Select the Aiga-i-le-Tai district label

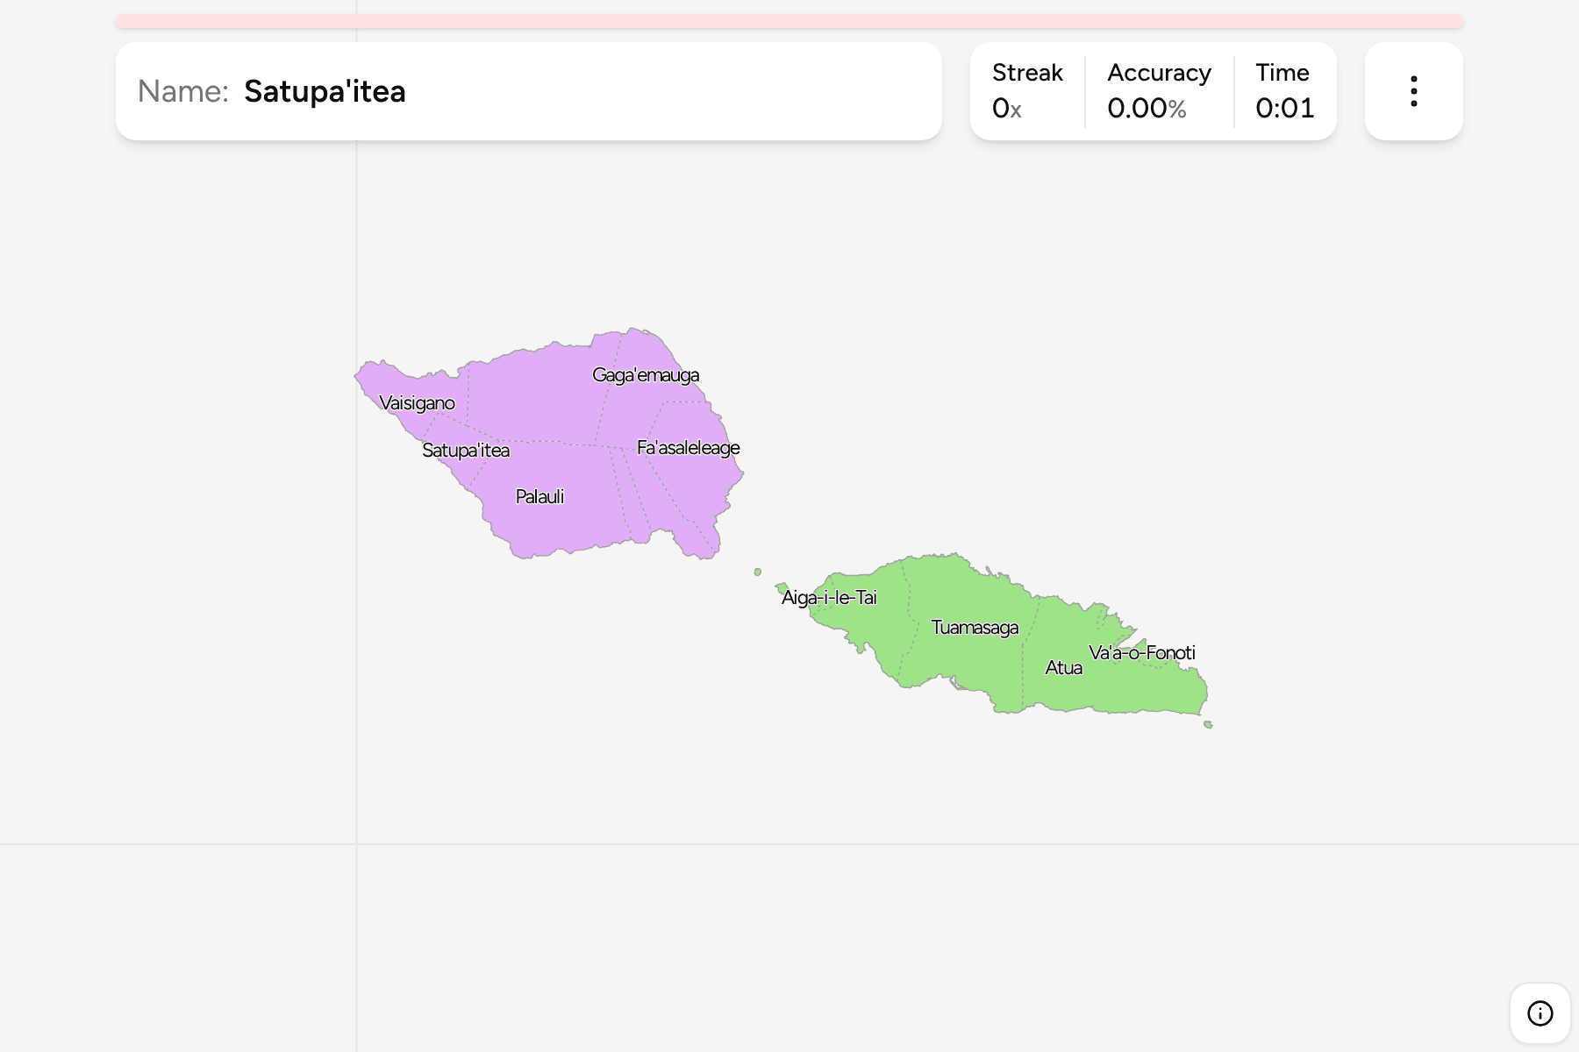829,598
